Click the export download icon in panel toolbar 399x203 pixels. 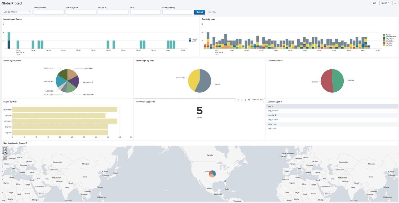click(242, 100)
